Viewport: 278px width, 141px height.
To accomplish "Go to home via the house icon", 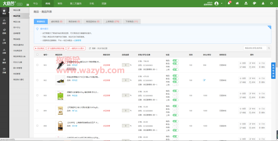I will (237, 3).
